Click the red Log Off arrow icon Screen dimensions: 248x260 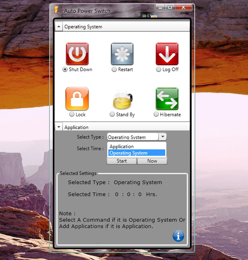(167, 54)
